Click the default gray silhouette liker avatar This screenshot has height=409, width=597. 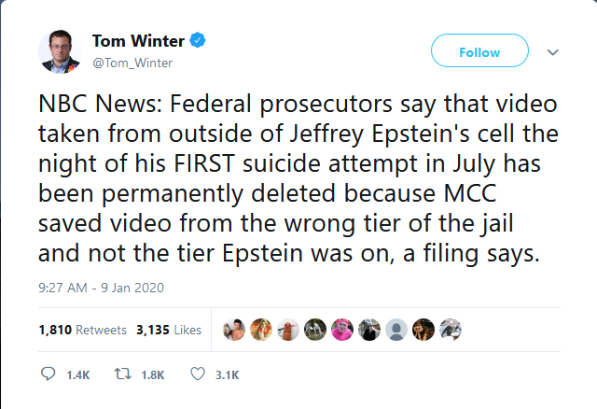tap(396, 330)
